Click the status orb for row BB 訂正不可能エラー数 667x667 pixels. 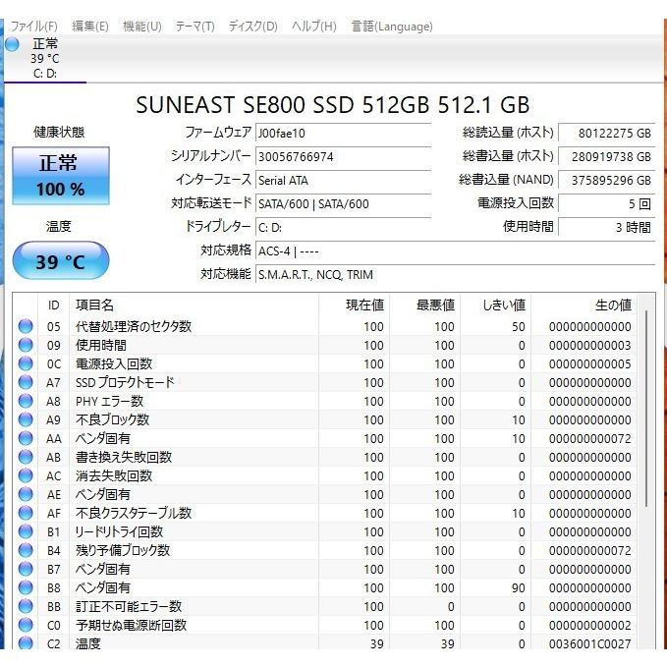point(26,607)
